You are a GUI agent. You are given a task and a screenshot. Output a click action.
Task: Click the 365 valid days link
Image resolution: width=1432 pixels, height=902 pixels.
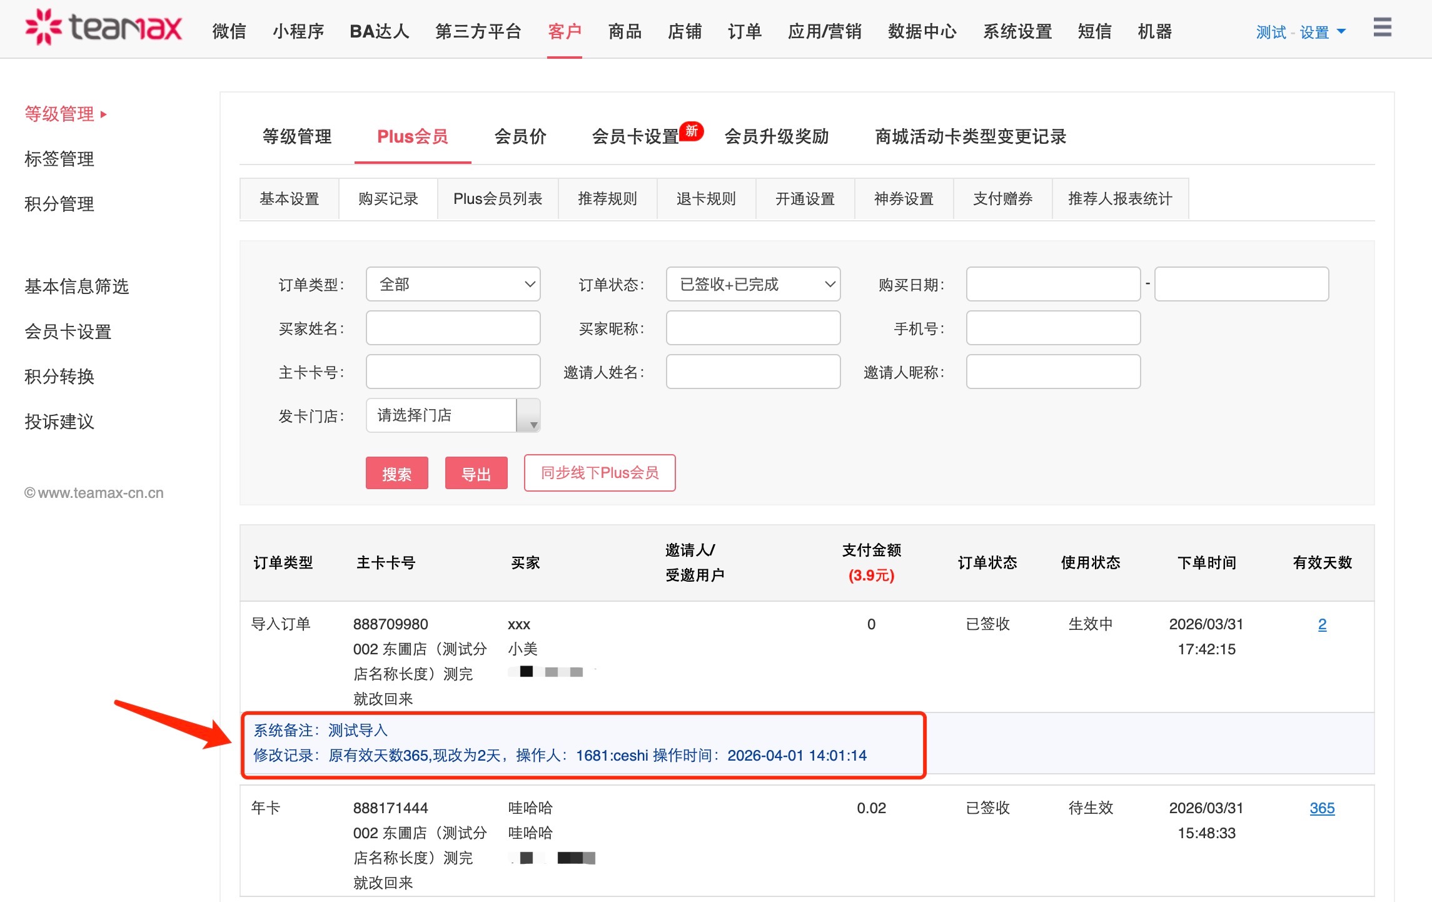(1321, 808)
